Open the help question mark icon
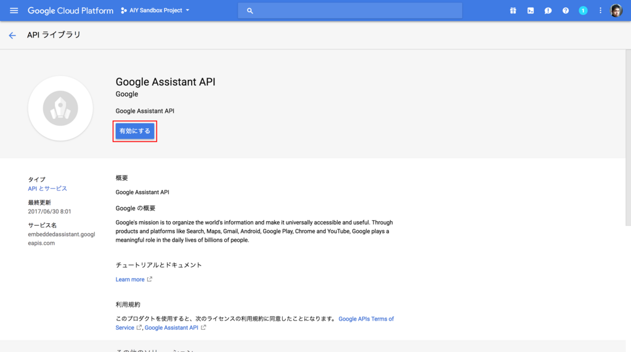This screenshot has width=631, height=352. (x=566, y=11)
